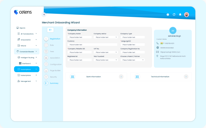Image resolution: width=206 pixels, height=128 pixels.
Task: Click the Conversion Booster icon
Action: [18, 51]
